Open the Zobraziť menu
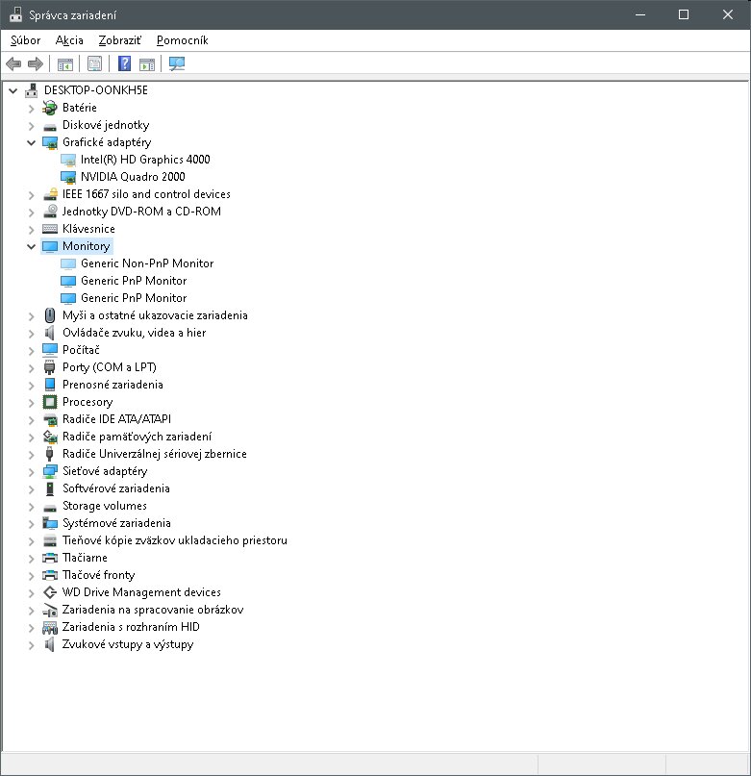This screenshot has width=751, height=776. (120, 40)
